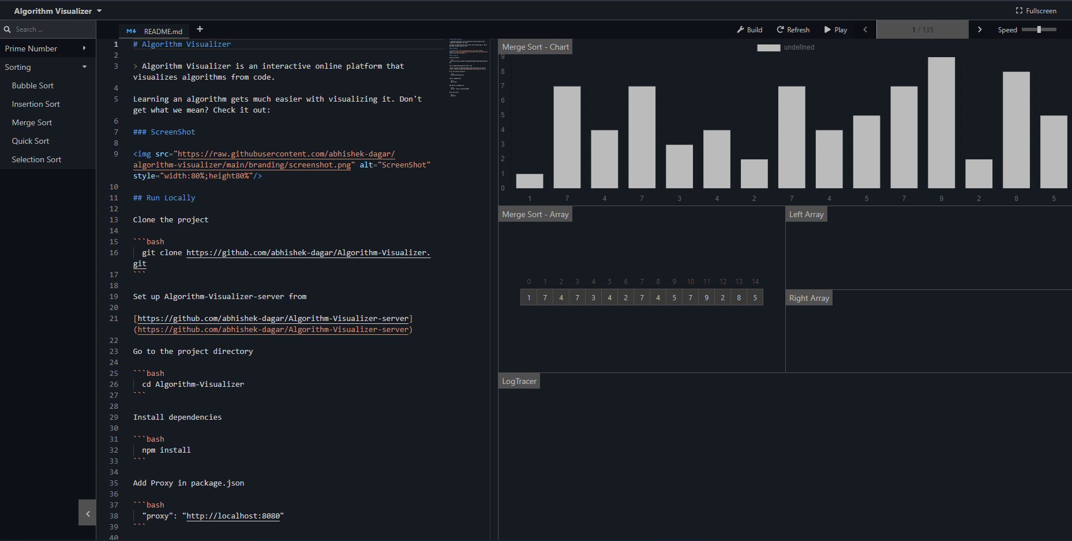Screen dimensions: 1072x541
Task: Click the Fullscreen button label
Action: [x=1041, y=11]
